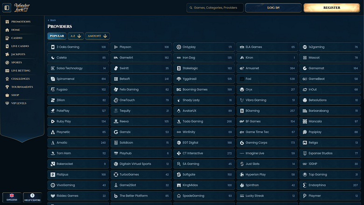Toggle the sidebar collapse icon
Image resolution: width=364 pixels, height=205 pixels.
click(x=7, y=7)
